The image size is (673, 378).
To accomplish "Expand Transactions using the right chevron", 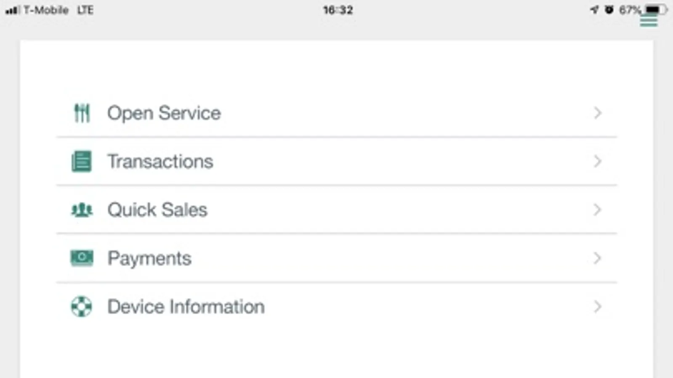I will [x=597, y=162].
